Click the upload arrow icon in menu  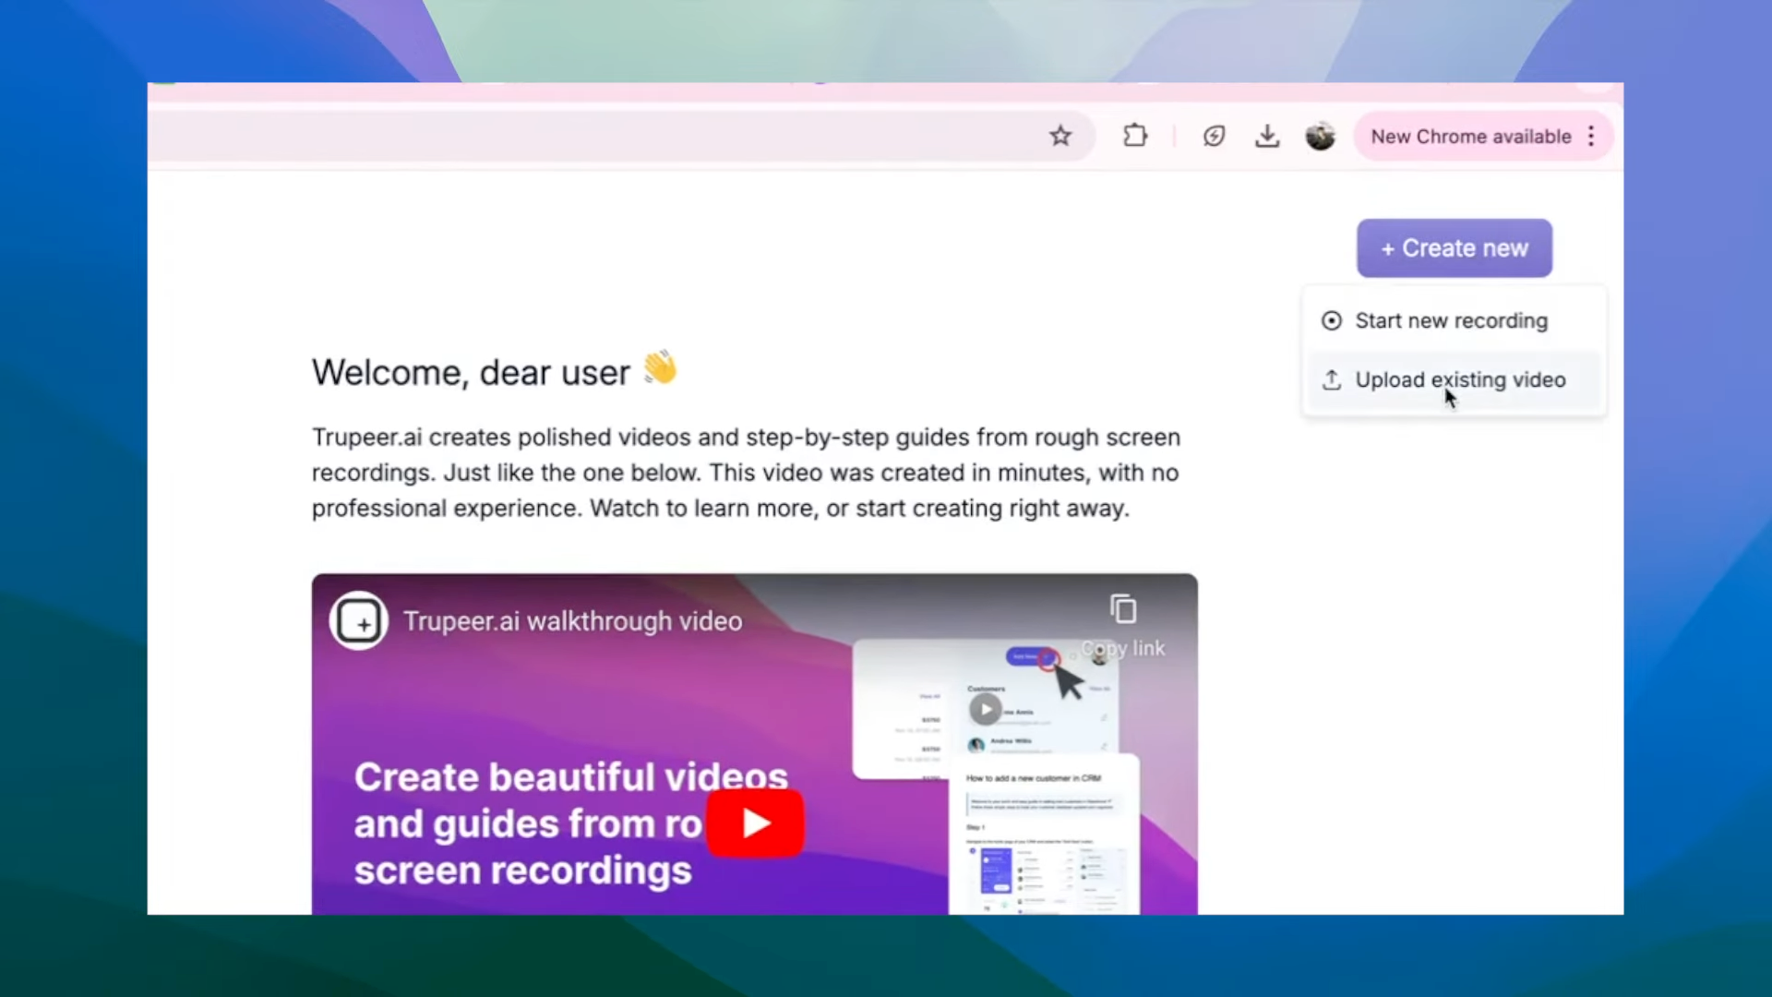pyautogui.click(x=1331, y=379)
